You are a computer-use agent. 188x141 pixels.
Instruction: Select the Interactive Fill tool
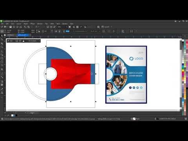pyautogui.click(x=2, y=93)
